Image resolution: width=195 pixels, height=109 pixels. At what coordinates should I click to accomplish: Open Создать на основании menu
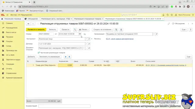[103, 30]
